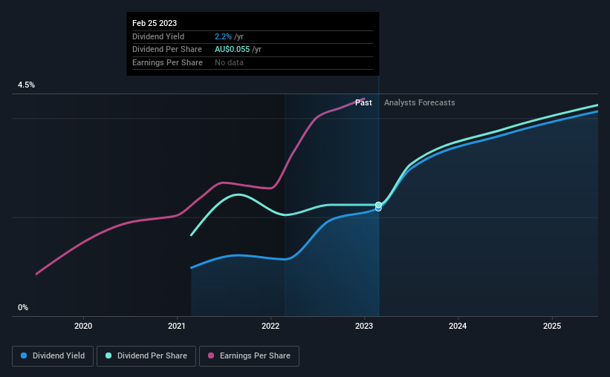Click the 2.2% dividend yield value in tooltip
The height and width of the screenshot is (377, 610).
pyautogui.click(x=224, y=36)
